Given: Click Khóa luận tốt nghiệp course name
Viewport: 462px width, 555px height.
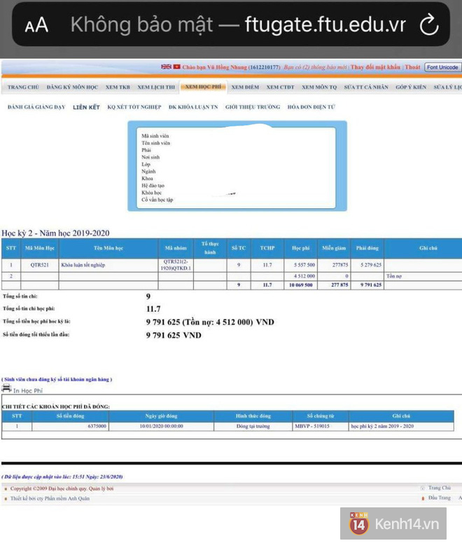Looking at the screenshot, I should (x=83, y=265).
